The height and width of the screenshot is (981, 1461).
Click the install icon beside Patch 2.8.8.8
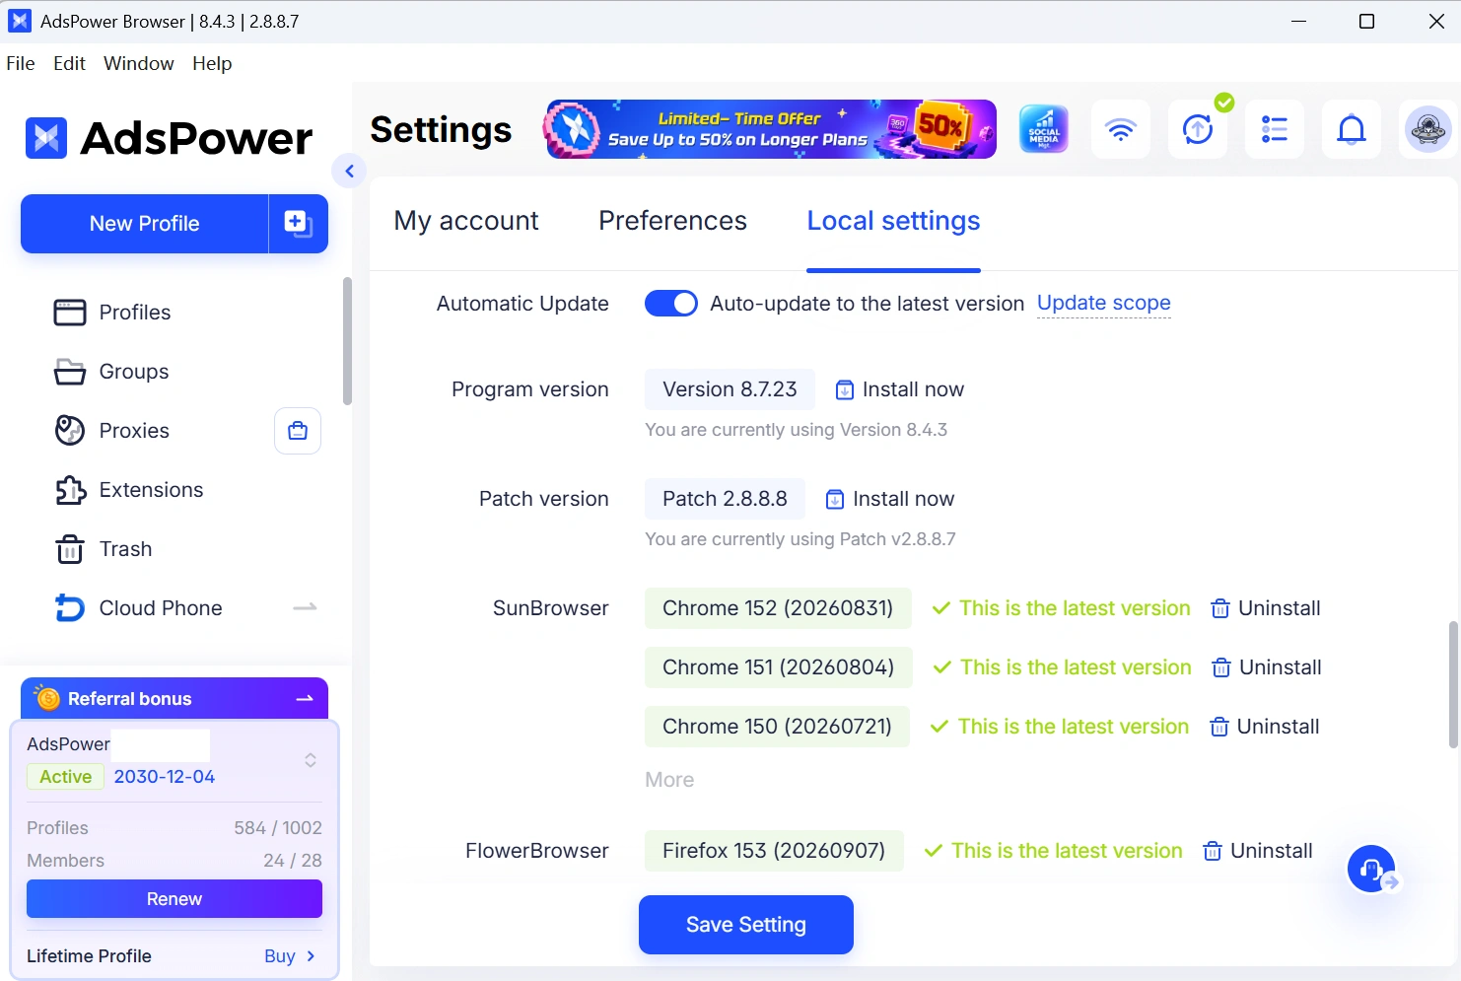tap(835, 500)
